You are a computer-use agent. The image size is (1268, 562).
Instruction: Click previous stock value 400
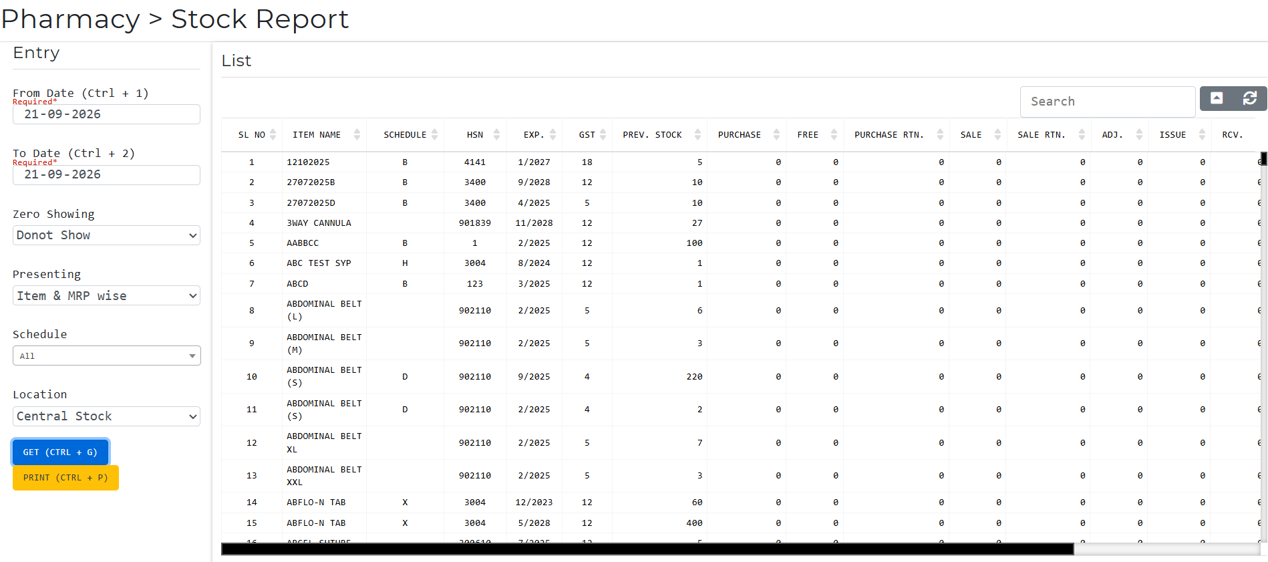694,523
